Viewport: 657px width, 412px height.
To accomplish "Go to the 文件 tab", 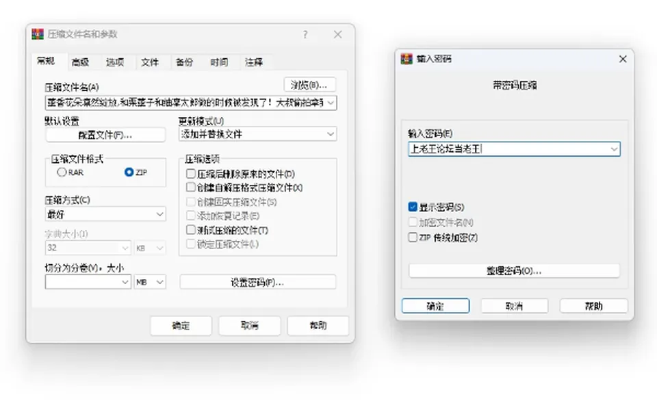I will (150, 62).
